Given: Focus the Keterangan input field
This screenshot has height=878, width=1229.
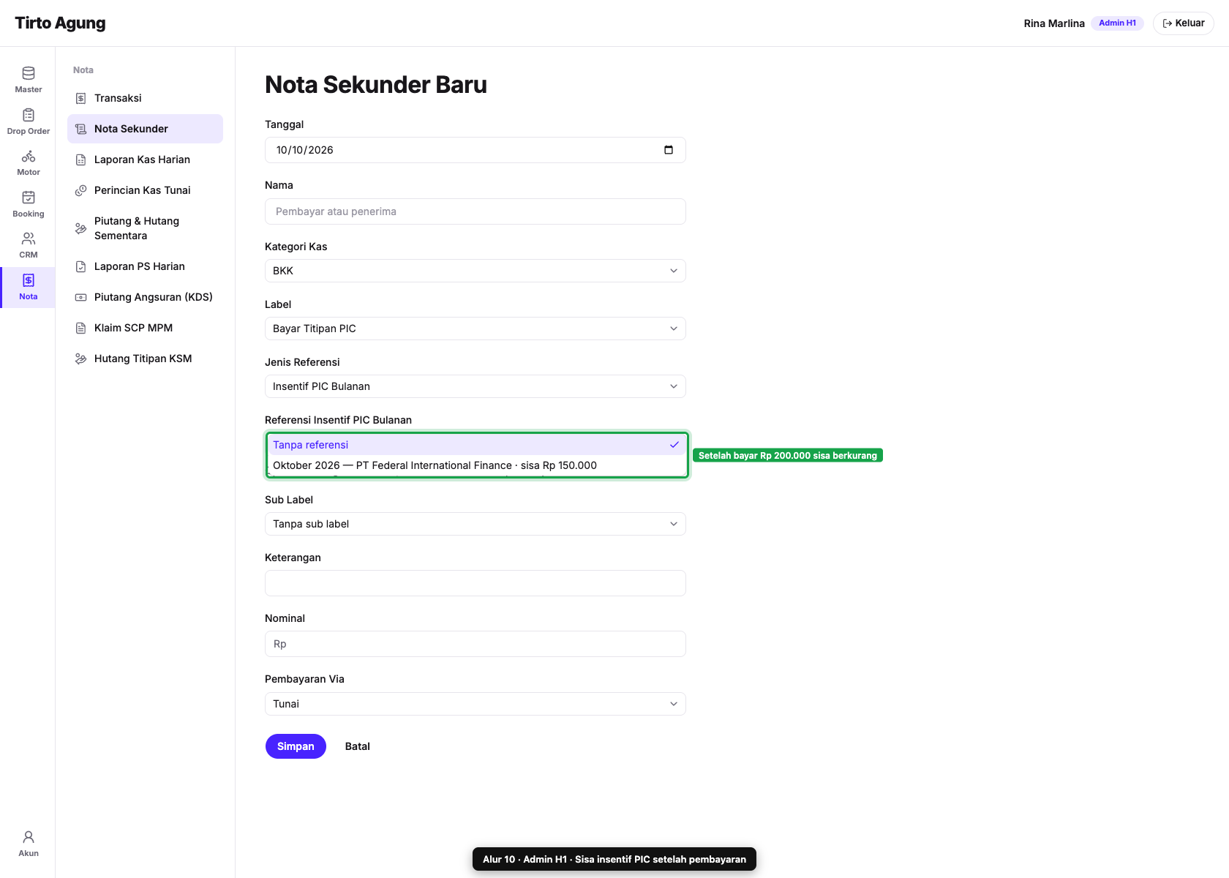Looking at the screenshot, I should click(475, 583).
